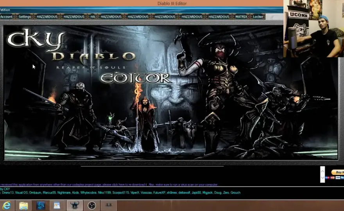The height and width of the screenshot is (211, 344).
Task: Switch to the Settings tab
Action: (25, 17)
